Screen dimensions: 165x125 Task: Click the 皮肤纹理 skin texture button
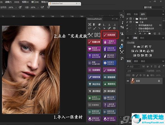(x=110, y=49)
